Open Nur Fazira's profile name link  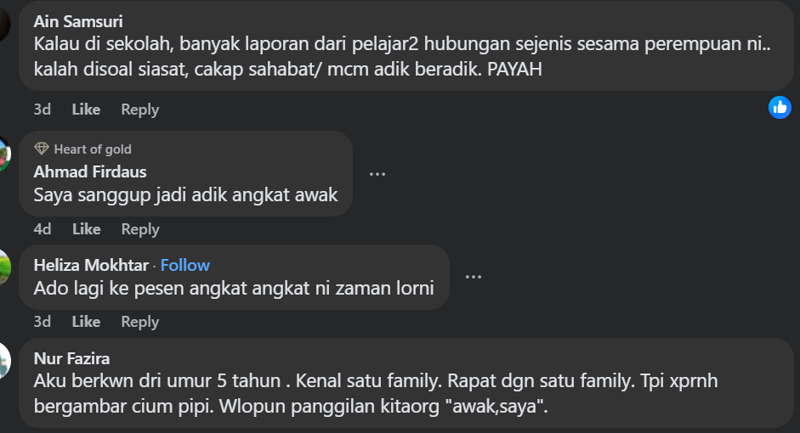click(71, 358)
